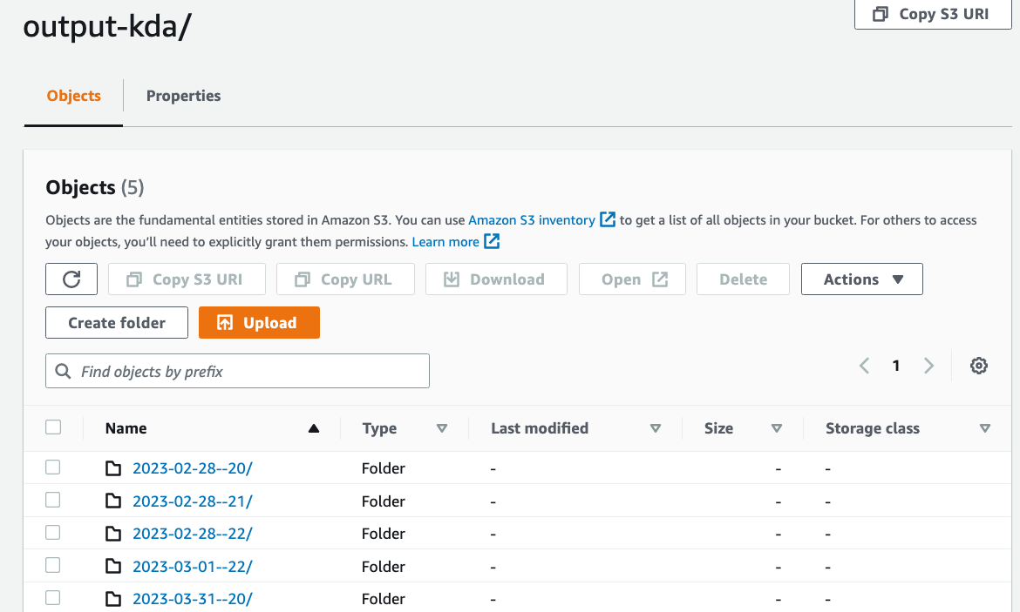Screen dimensions: 1020x612
Task: Click the Copy S3 URI icon in toolbar
Action: click(133, 279)
